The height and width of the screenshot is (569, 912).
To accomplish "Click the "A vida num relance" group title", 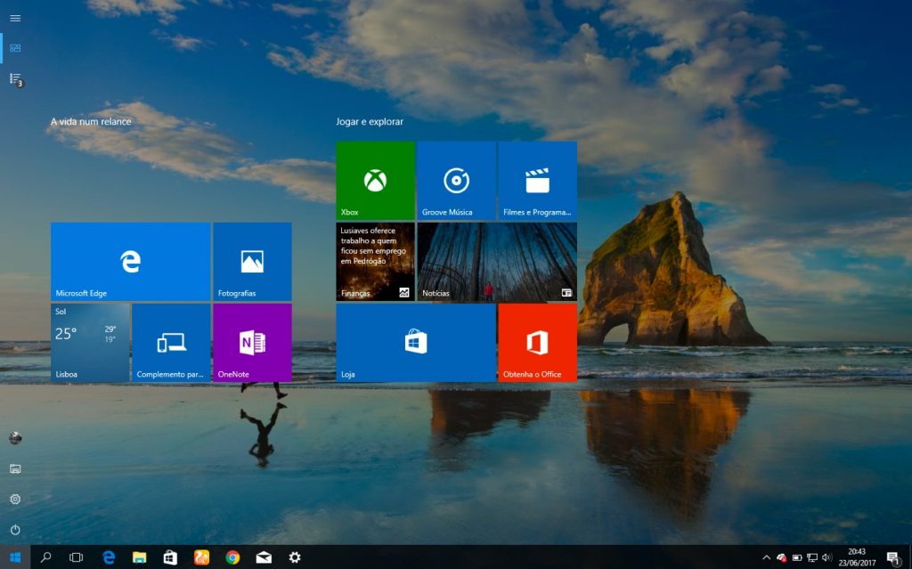I will click(91, 122).
